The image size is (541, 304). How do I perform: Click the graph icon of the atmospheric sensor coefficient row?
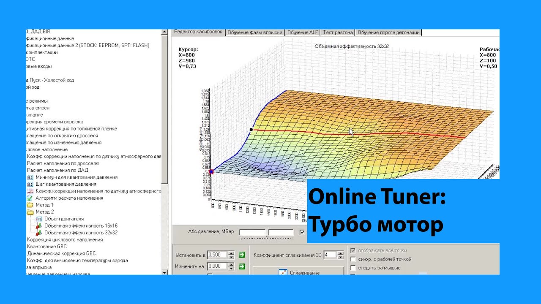tap(30, 191)
